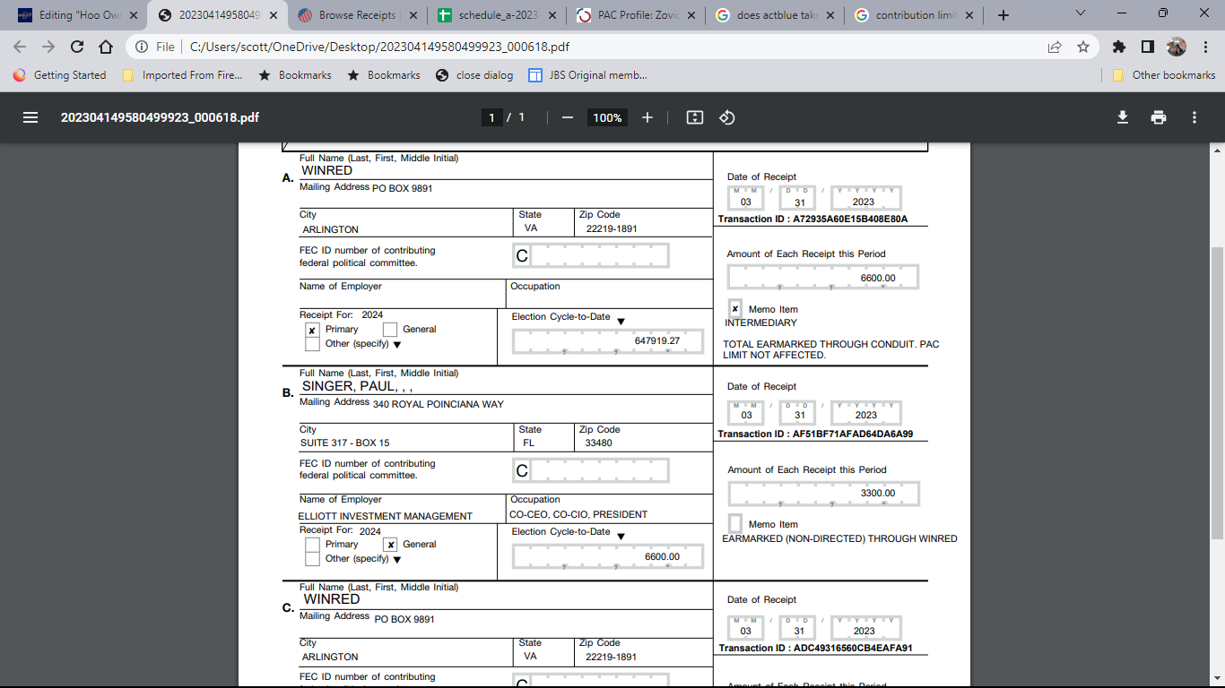1225x688 pixels.
Task: Click the 647919.27 cycle-to-date value
Action: click(x=656, y=340)
